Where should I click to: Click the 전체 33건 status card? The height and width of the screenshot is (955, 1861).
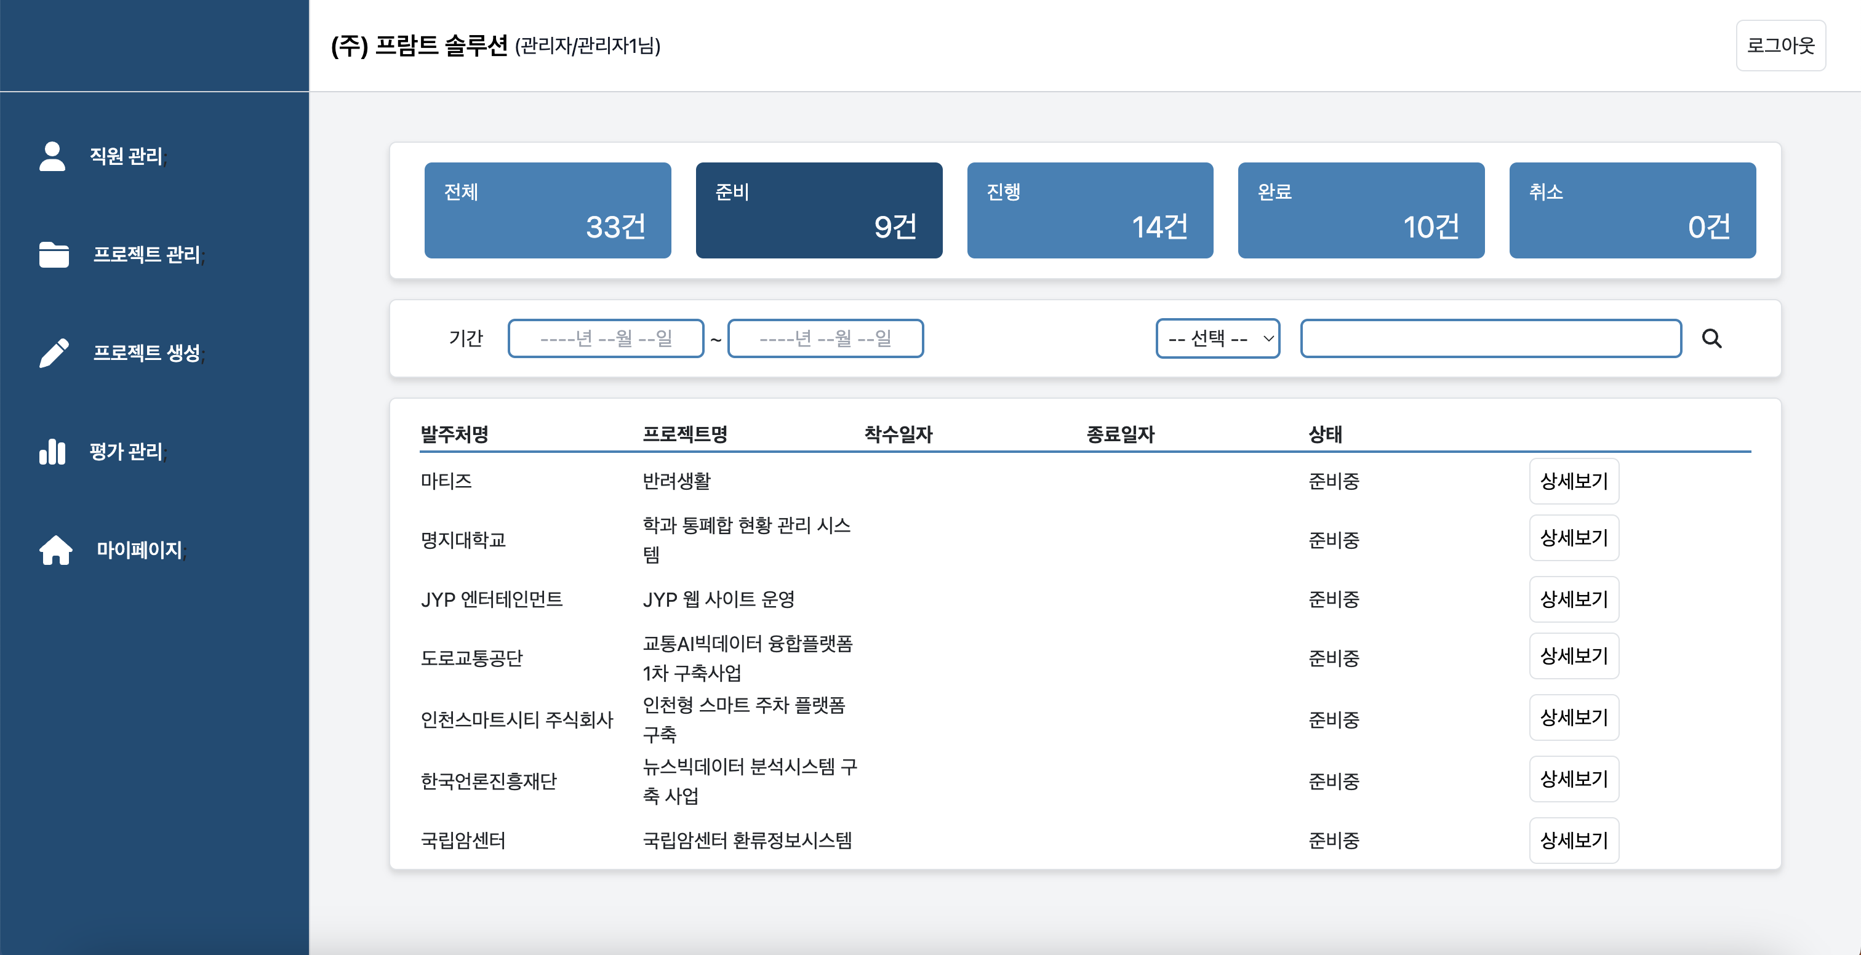point(548,209)
